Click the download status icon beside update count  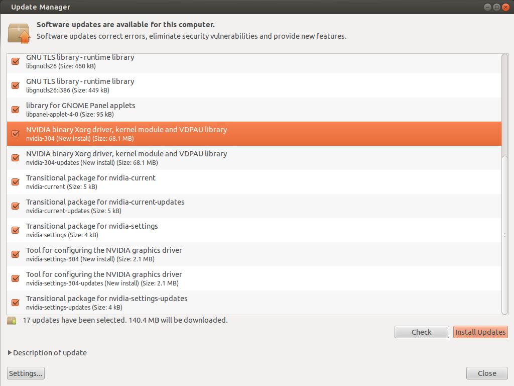click(x=12, y=320)
